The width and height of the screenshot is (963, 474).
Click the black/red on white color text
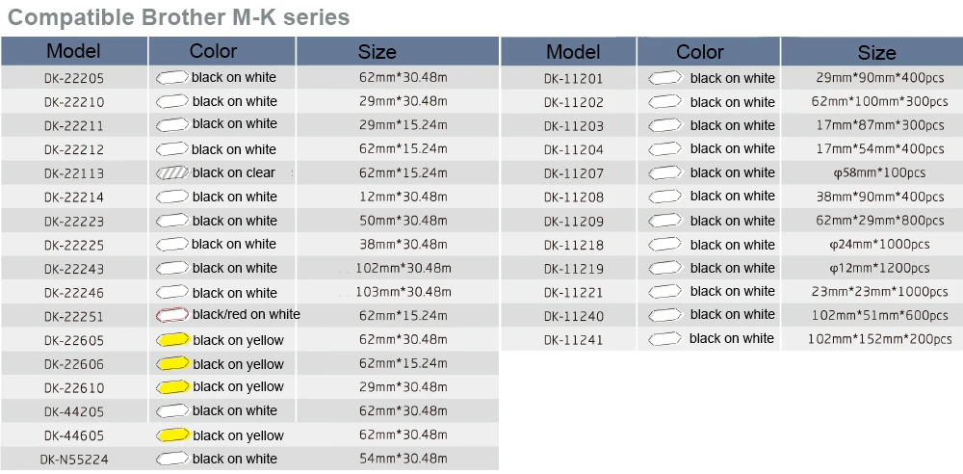click(246, 315)
